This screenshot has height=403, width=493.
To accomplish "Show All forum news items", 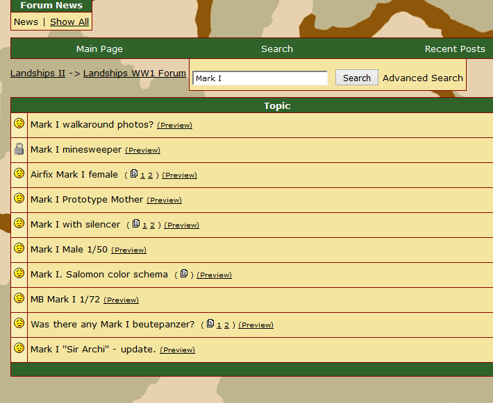I will tap(69, 22).
